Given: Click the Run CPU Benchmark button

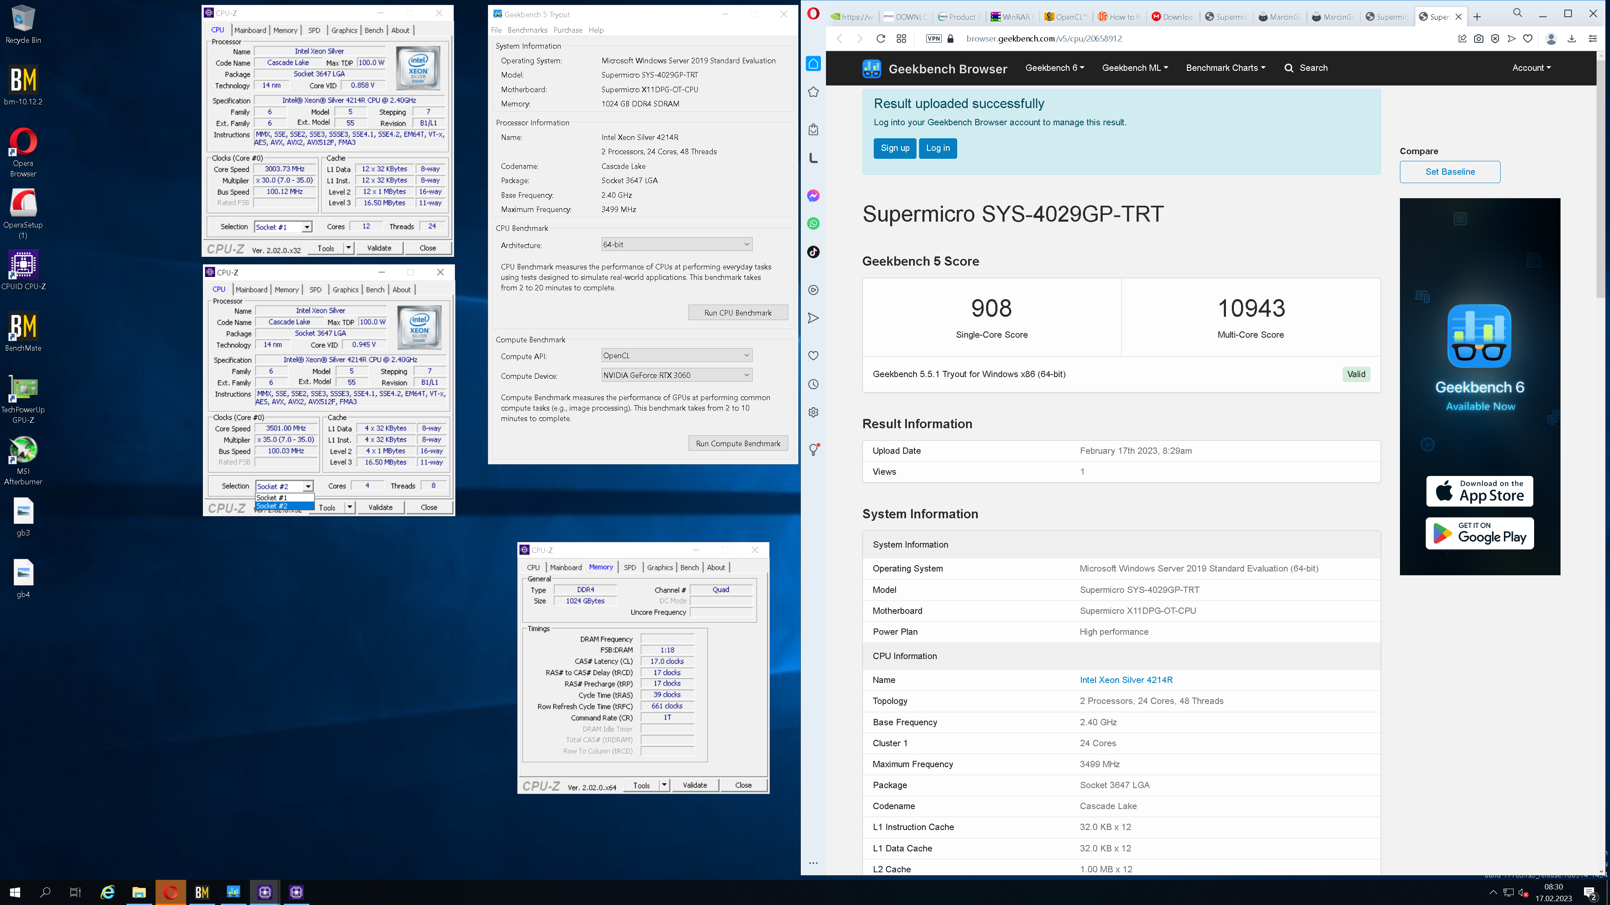Looking at the screenshot, I should pos(737,313).
